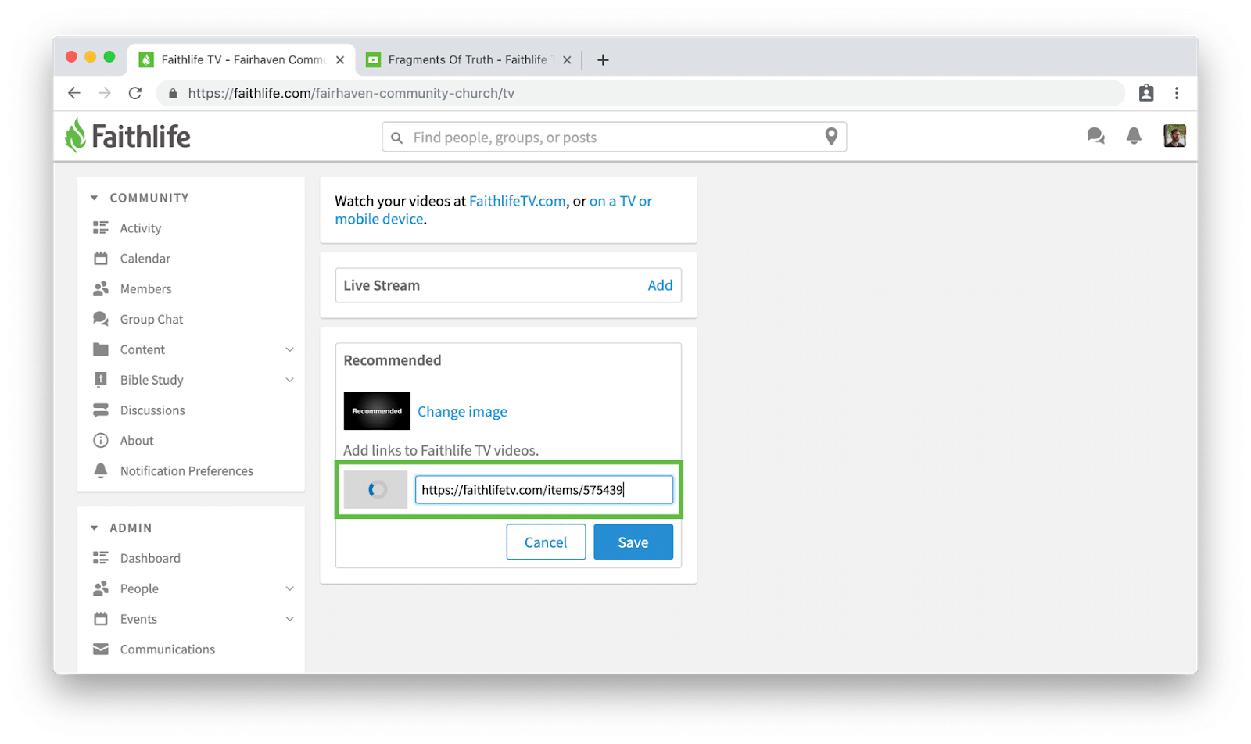The height and width of the screenshot is (744, 1251).
Task: Select the Content folder icon
Action: pos(101,349)
